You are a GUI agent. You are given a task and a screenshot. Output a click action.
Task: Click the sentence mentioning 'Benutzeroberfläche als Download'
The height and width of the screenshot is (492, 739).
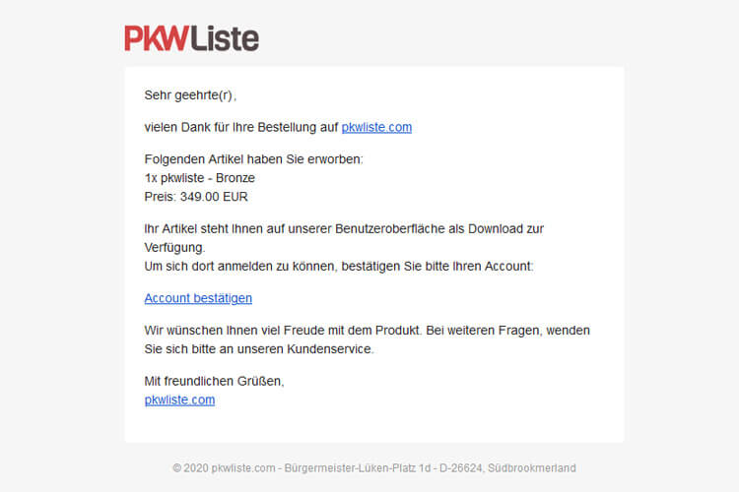(x=344, y=229)
